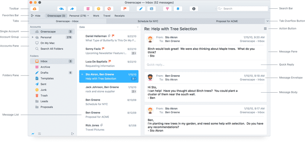Click the Quick reply field
Image resolution: width=305 pixels, height=142 pixels.
click(x=205, y=65)
